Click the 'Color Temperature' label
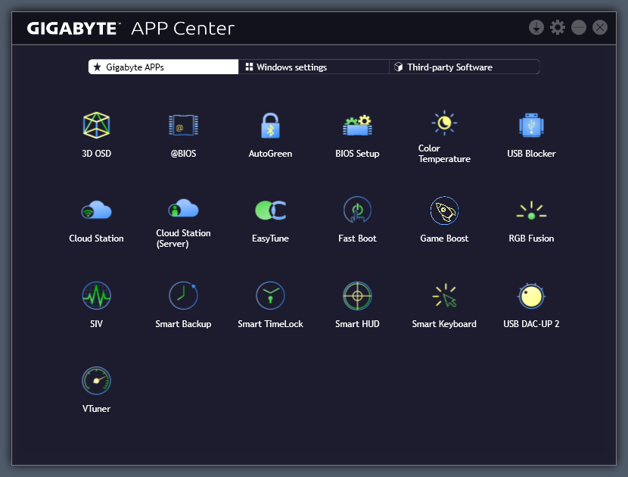 444,154
